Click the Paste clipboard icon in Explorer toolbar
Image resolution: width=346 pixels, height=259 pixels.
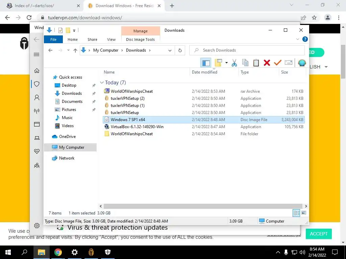coord(256,63)
